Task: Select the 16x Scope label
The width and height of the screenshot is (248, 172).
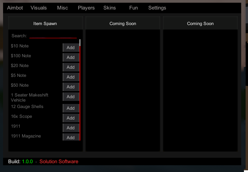Action: click(21, 116)
